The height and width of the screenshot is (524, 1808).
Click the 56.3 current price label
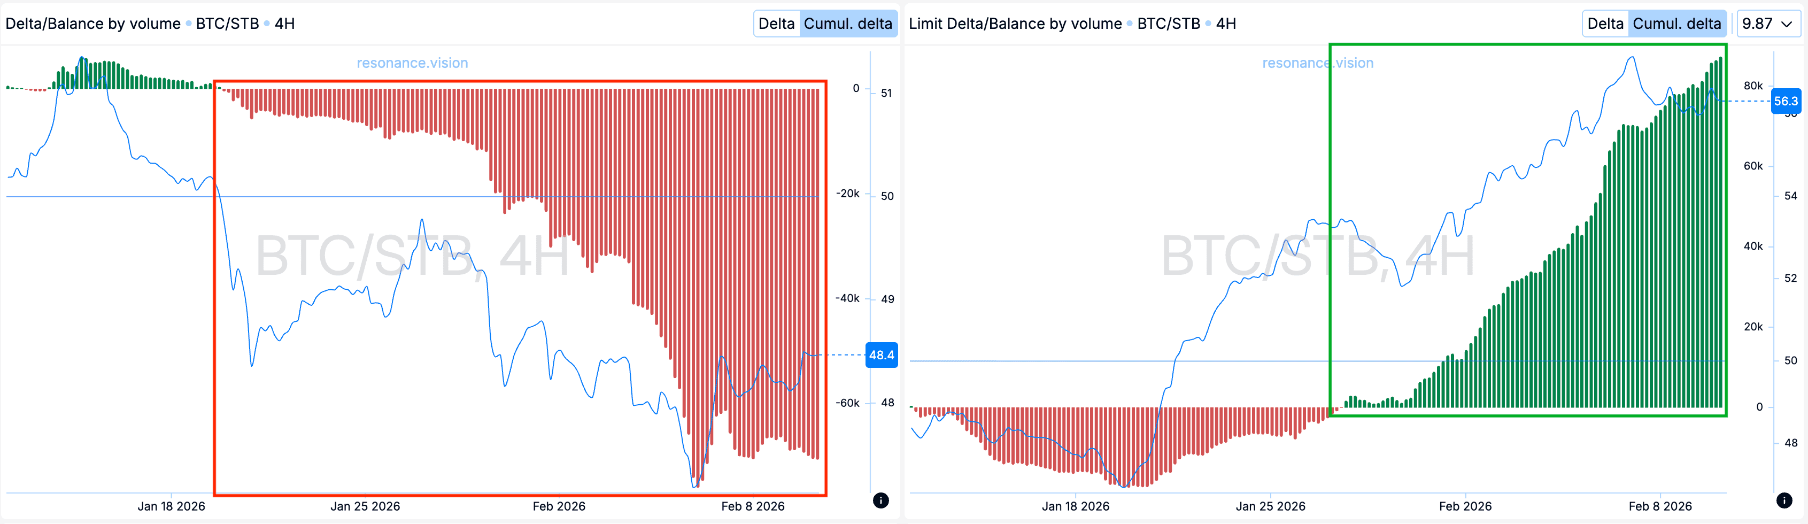pos(1786,101)
